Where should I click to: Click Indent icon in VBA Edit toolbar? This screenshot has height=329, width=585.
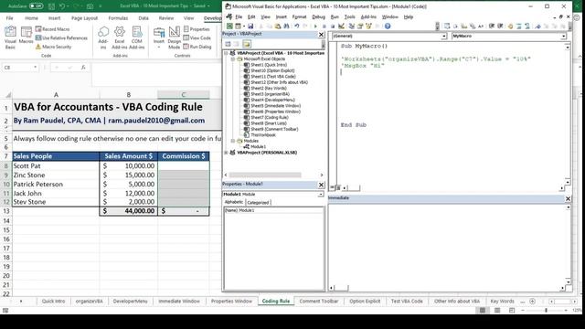(492, 27)
